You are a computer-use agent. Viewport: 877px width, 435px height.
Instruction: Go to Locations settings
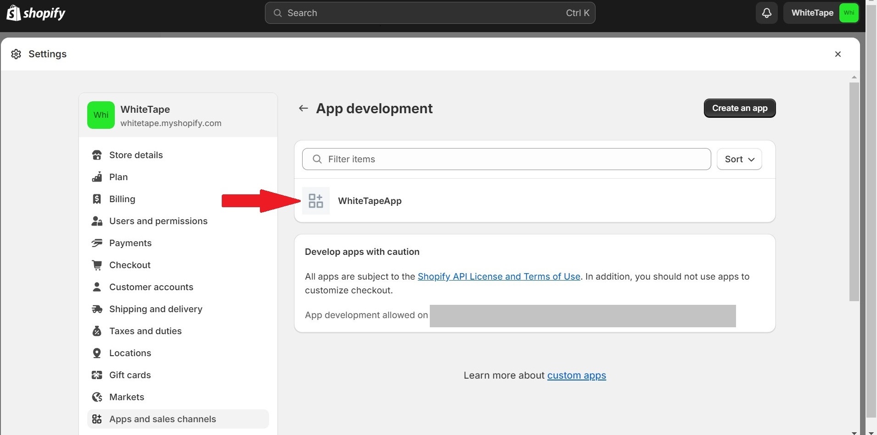[178, 353]
